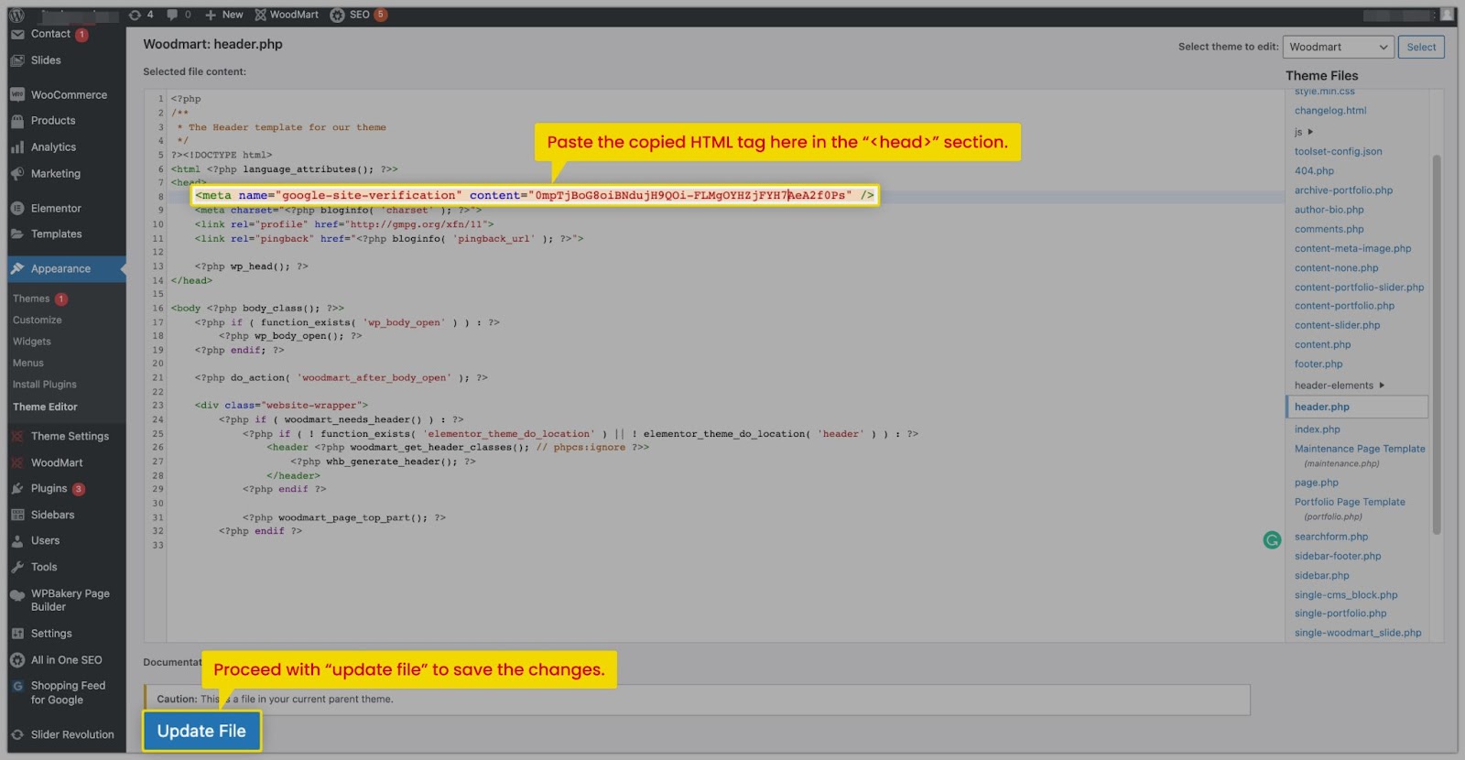Click the google-site-verification meta tag line
The height and width of the screenshot is (760, 1465).
(x=534, y=195)
